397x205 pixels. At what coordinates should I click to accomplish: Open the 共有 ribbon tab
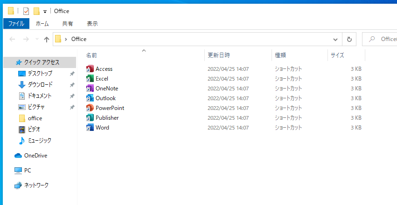68,23
